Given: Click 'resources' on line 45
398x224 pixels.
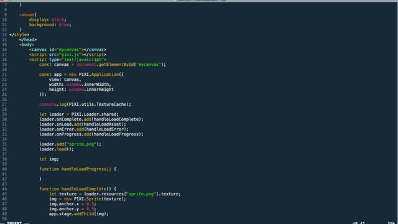Looking at the screenshot, I should (x=113, y=194).
